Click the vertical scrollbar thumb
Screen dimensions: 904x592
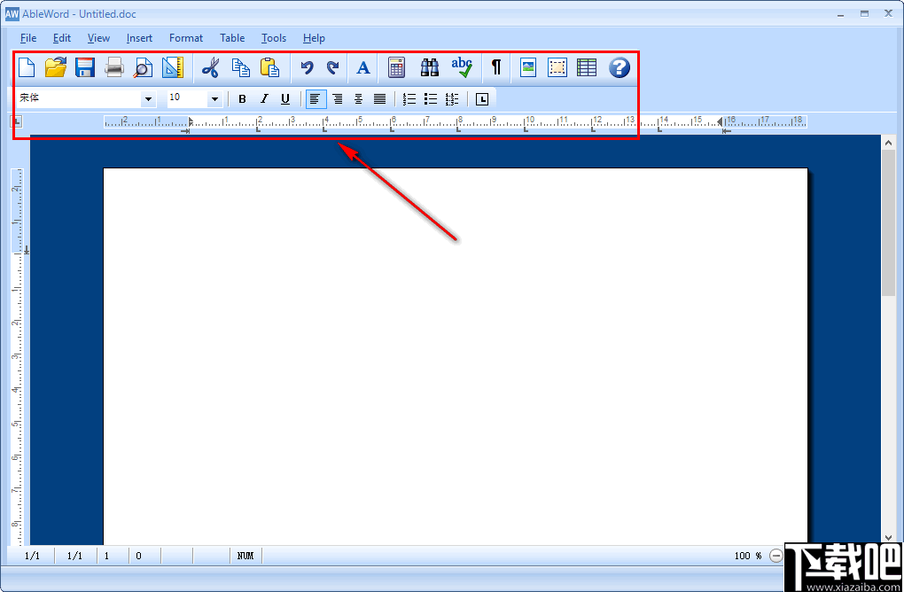888,223
